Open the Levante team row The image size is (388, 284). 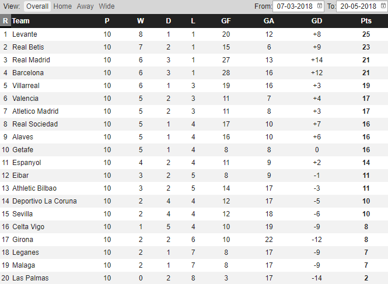pos(194,34)
